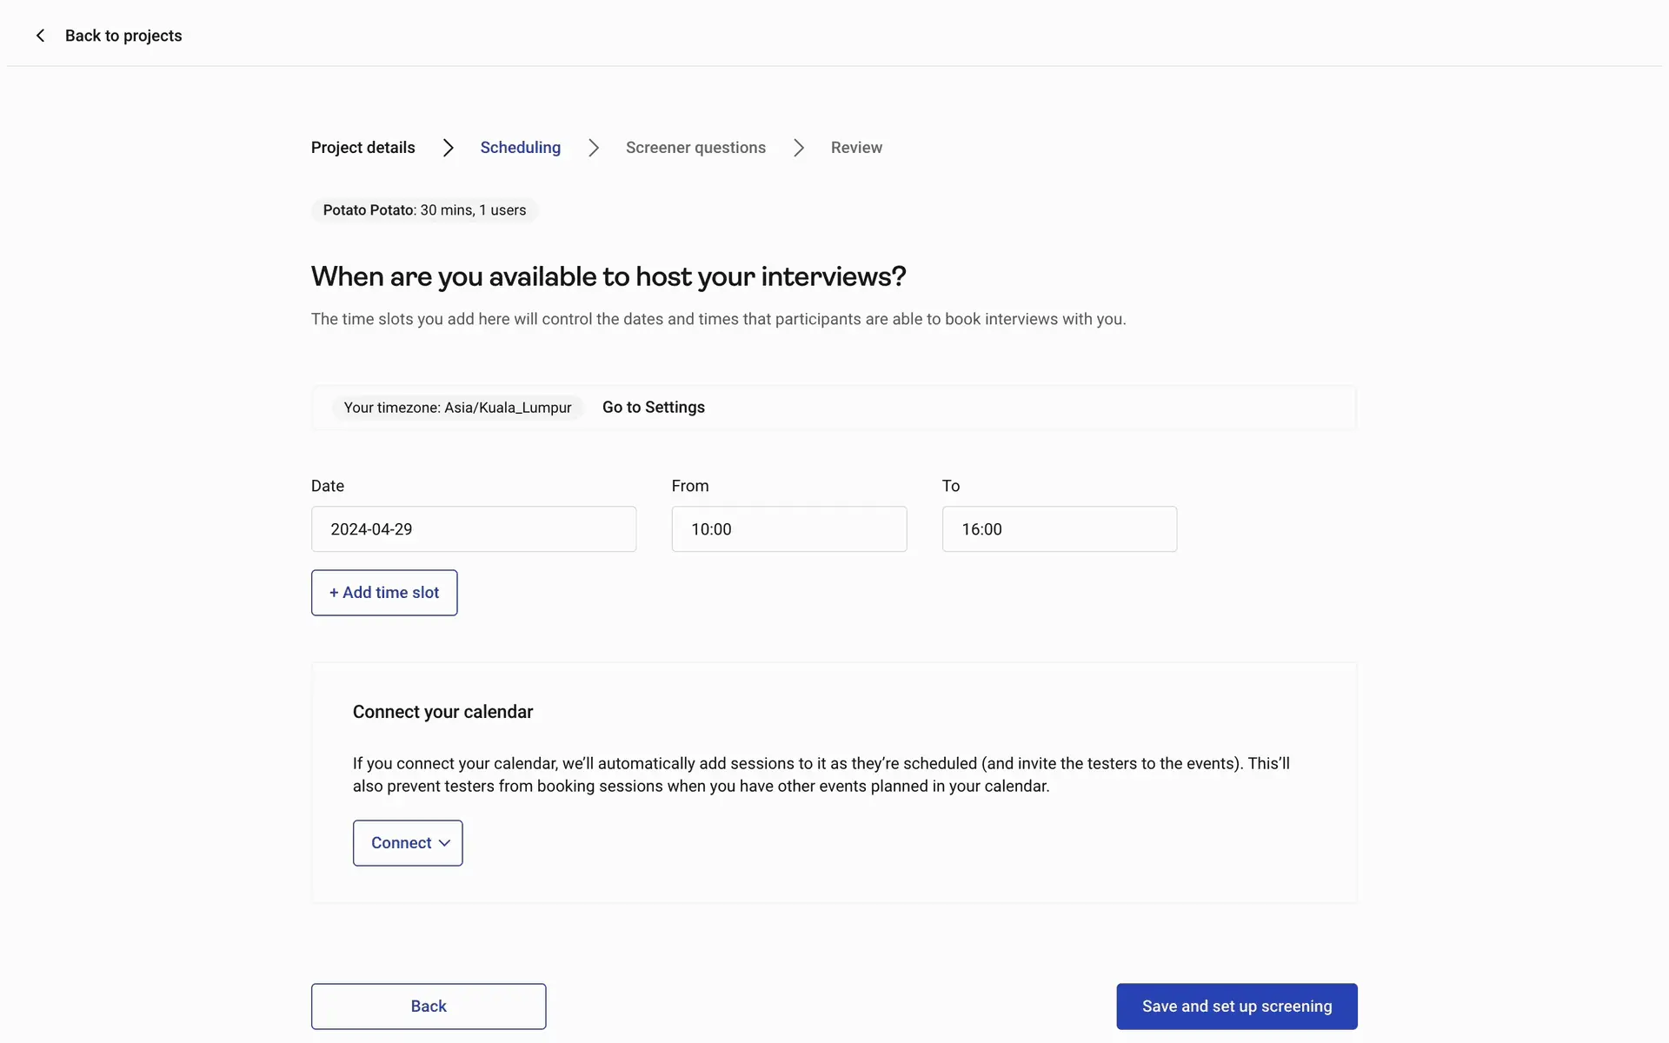Open Go to Settings link
The image size is (1669, 1043).
tap(653, 408)
